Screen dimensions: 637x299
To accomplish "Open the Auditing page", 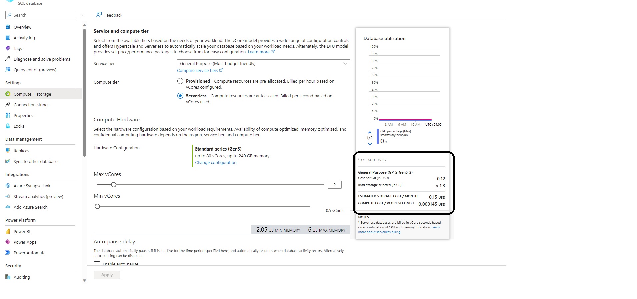I will tap(22, 277).
